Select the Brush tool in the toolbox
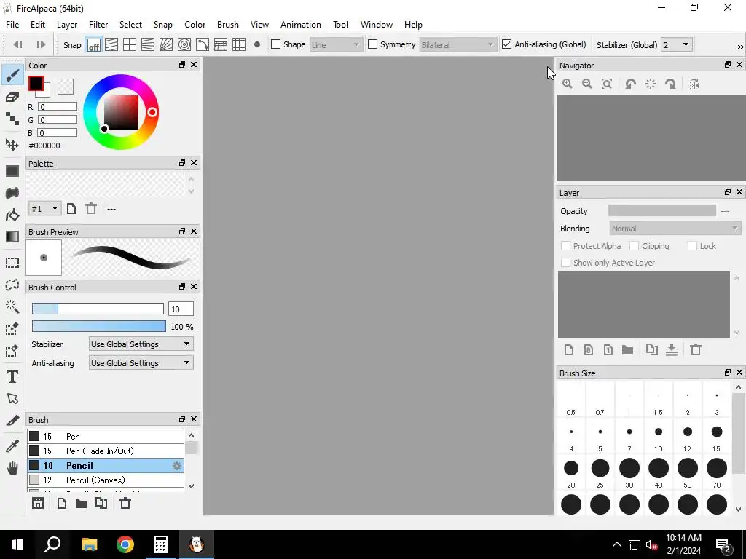746x559 pixels. (x=12, y=75)
